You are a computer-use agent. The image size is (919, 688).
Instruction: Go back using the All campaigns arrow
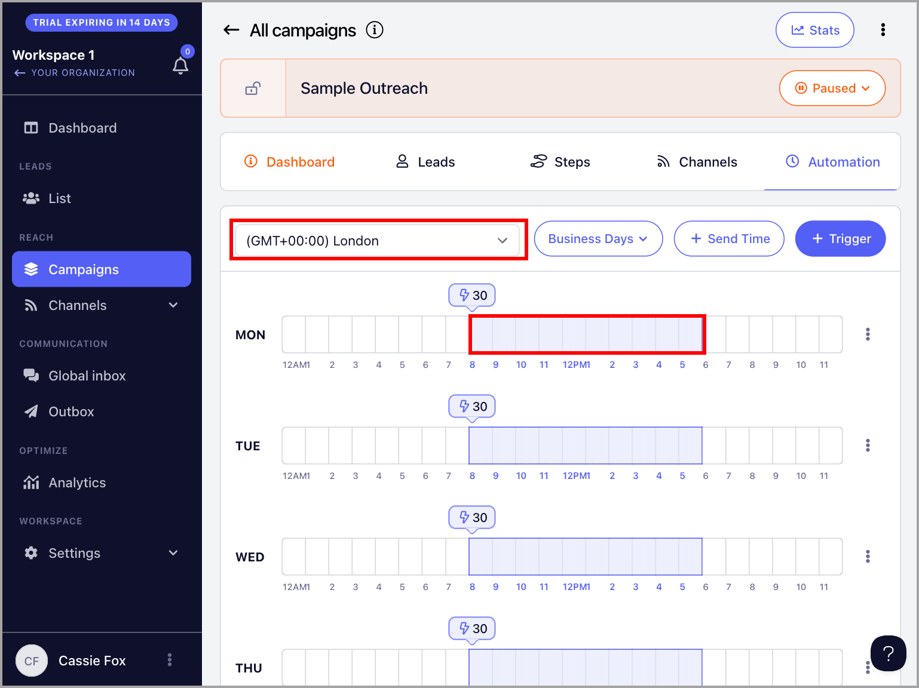(x=231, y=30)
